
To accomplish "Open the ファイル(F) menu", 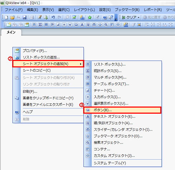I will tap(14, 10).
